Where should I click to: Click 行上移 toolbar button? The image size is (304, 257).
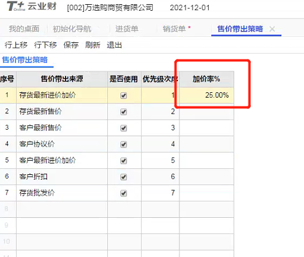(16, 45)
